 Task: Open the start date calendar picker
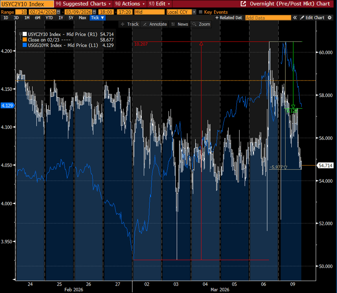tap(58, 12)
